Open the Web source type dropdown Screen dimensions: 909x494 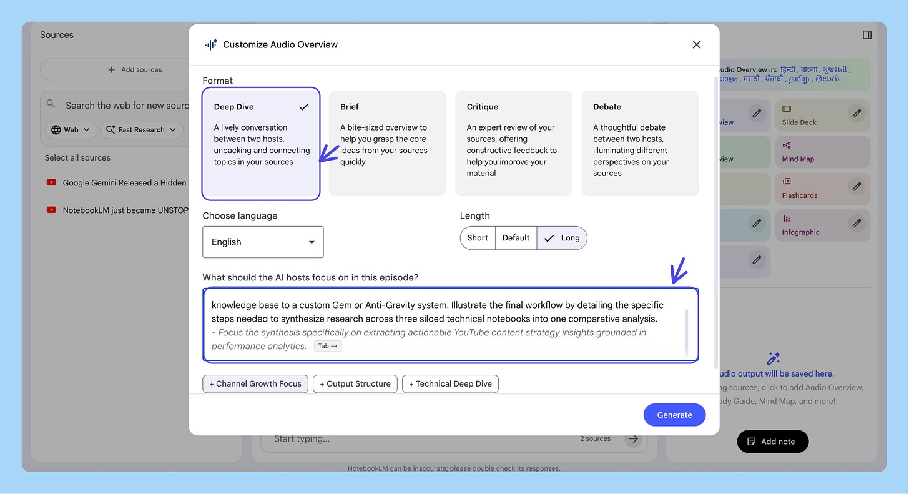click(71, 130)
